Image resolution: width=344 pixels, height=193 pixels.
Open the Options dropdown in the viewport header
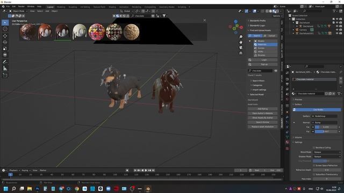pyautogui.click(x=277, y=16)
